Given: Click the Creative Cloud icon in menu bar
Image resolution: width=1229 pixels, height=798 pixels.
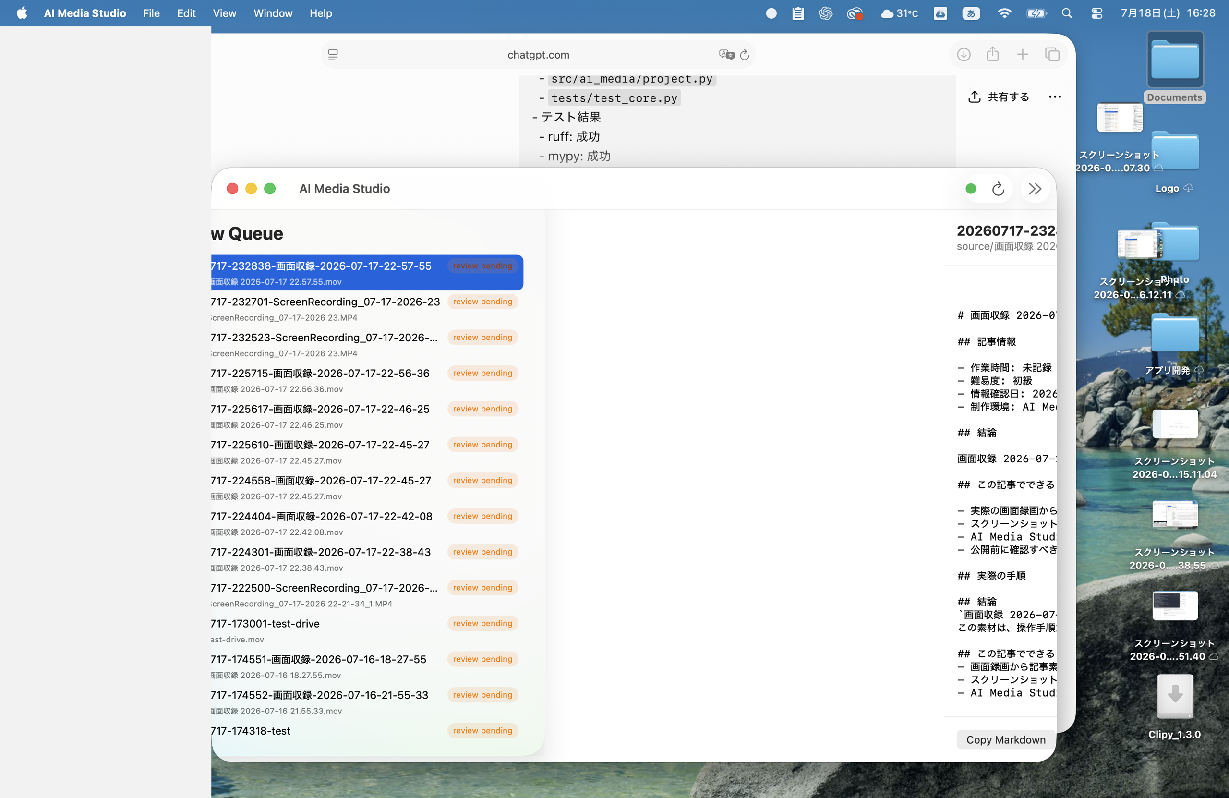Looking at the screenshot, I should pos(855,13).
